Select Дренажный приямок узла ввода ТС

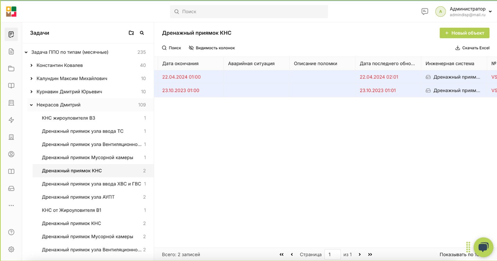93,131
